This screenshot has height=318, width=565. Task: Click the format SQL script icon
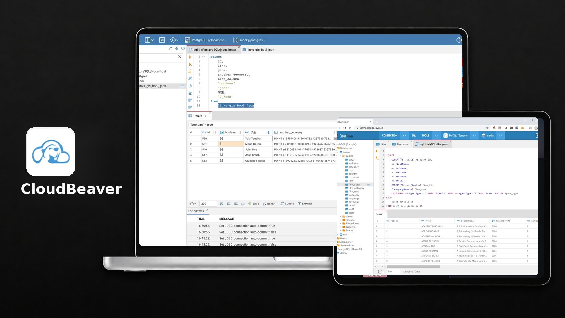(190, 93)
